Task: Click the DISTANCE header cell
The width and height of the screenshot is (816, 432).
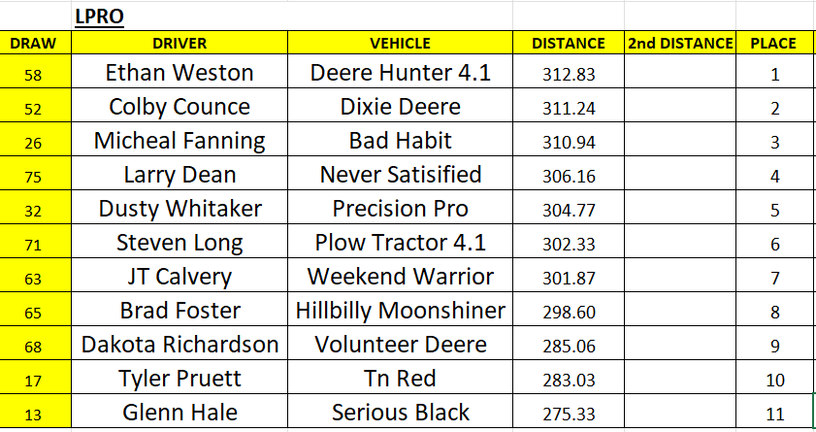Action: pyautogui.click(x=569, y=43)
